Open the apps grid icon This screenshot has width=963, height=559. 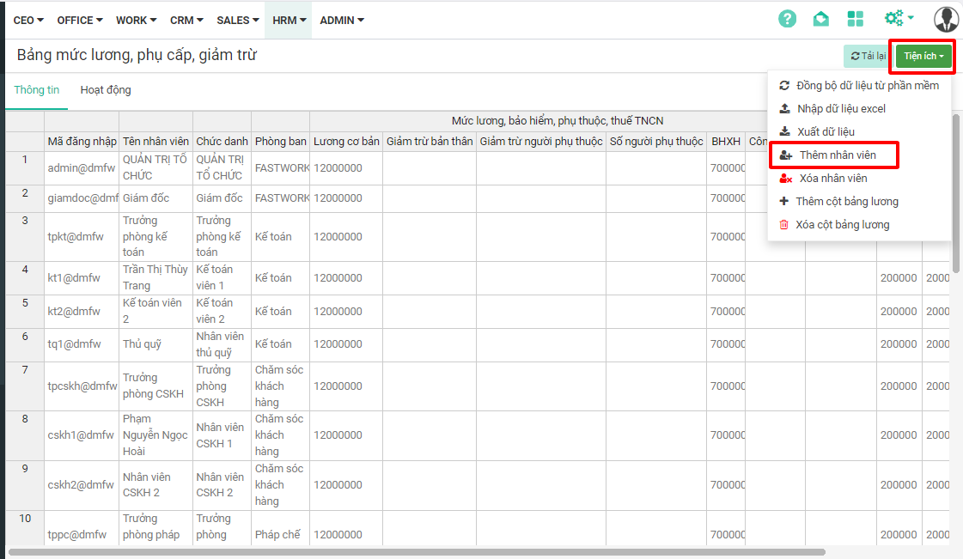(x=856, y=19)
